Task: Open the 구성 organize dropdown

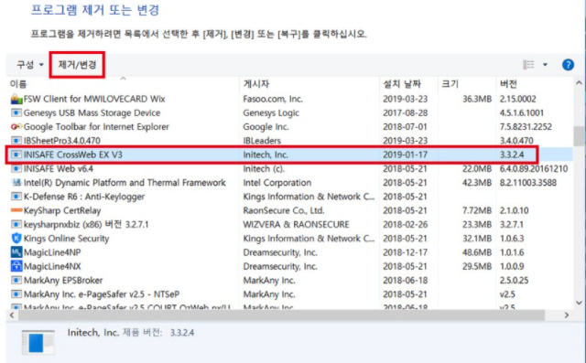Action: click(30, 65)
